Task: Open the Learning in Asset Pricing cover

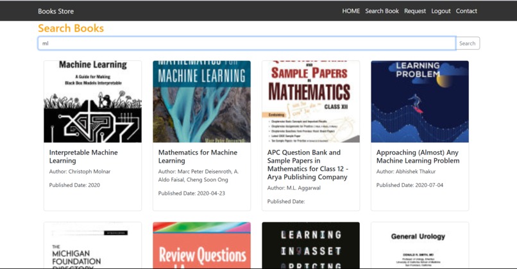Action: pyautogui.click(x=310, y=245)
